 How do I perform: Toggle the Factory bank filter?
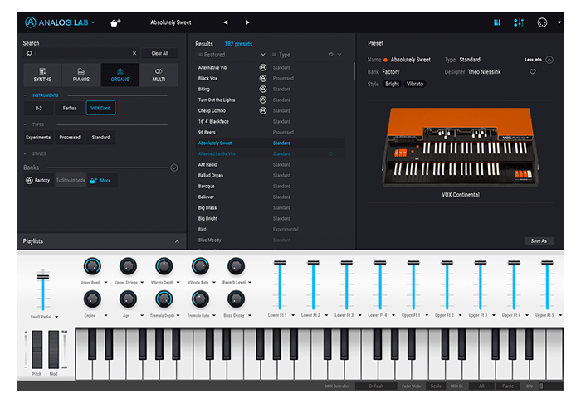click(x=38, y=180)
